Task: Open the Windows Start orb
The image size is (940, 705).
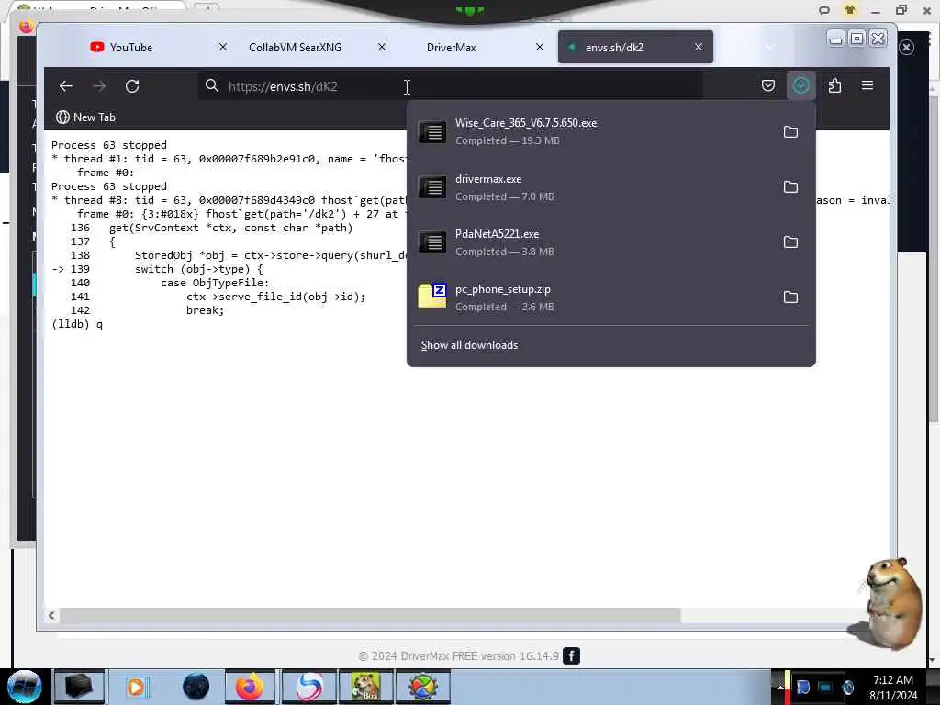Action: pyautogui.click(x=24, y=687)
